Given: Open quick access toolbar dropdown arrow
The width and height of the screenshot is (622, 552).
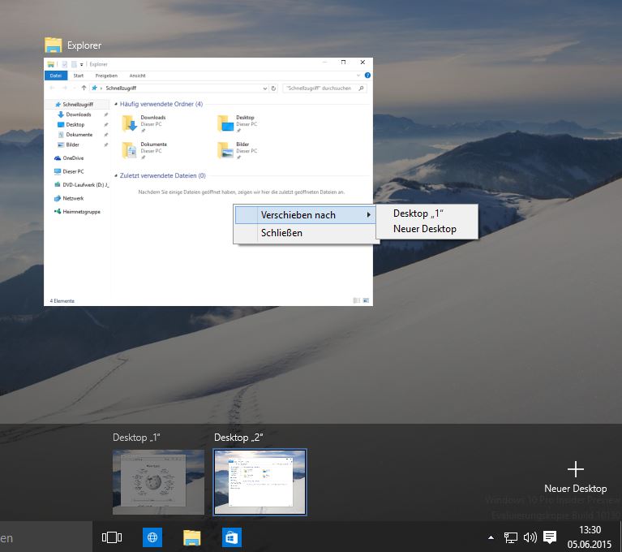Looking at the screenshot, I should pyautogui.click(x=81, y=64).
